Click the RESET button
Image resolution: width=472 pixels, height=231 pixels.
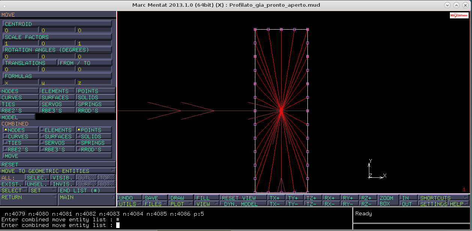coord(58,164)
